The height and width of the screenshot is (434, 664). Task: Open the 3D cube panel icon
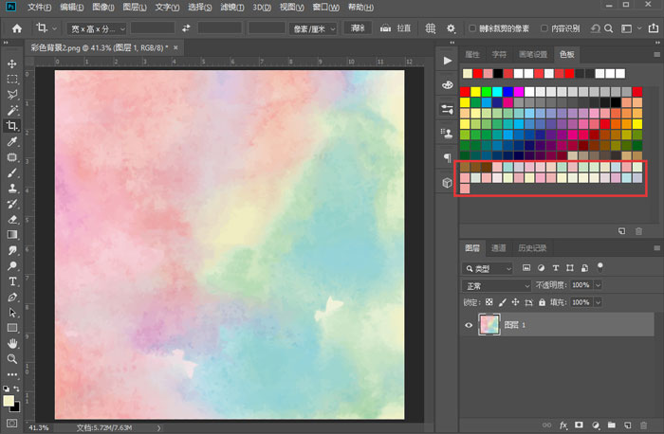tap(447, 183)
